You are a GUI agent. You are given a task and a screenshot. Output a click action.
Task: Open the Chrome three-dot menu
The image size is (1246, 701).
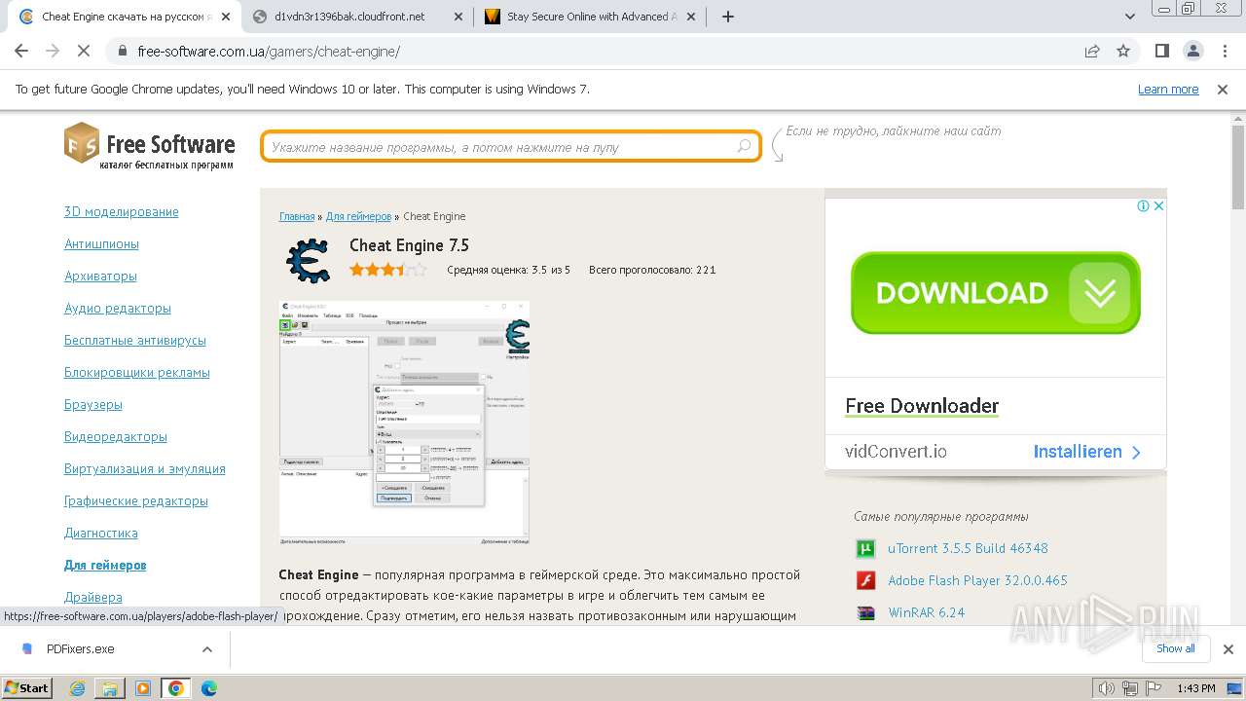[x=1224, y=52]
